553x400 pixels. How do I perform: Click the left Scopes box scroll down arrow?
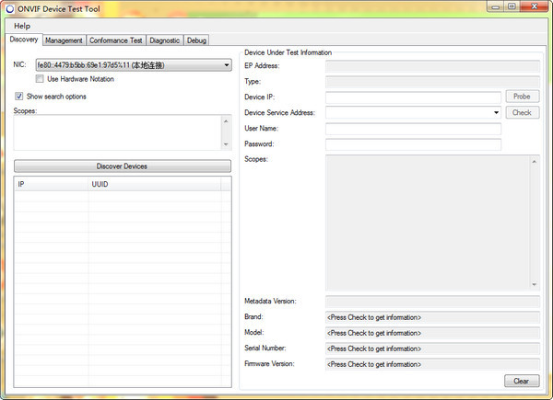click(x=226, y=144)
